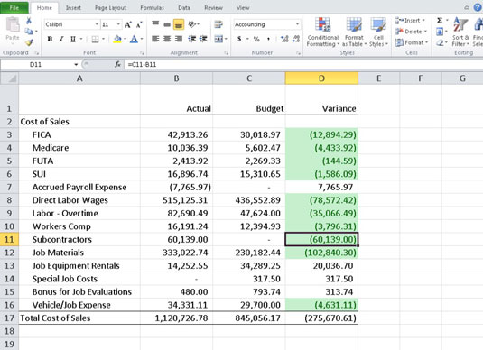Apply the Percent Style icon
The width and height of the screenshot is (483, 350).
pyautogui.click(x=256, y=39)
